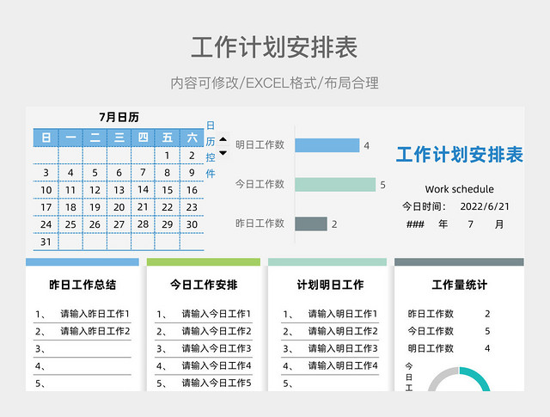Click the Work schedule subtitle
This screenshot has width=550, height=417.
click(460, 189)
